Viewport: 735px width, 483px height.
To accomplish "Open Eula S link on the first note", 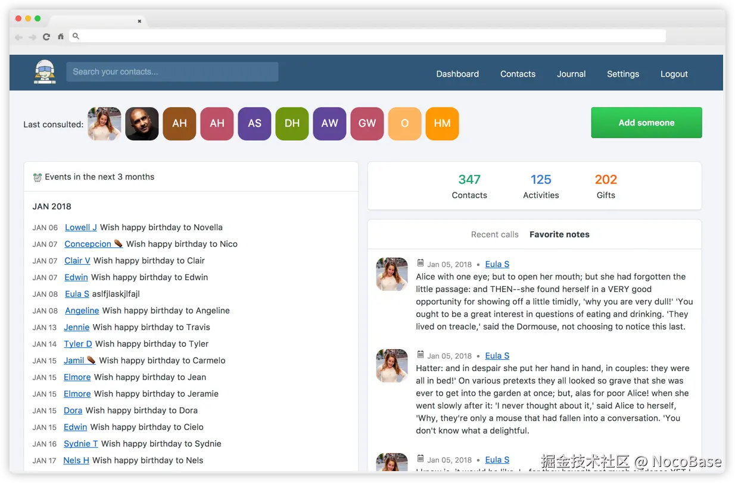I will (497, 264).
